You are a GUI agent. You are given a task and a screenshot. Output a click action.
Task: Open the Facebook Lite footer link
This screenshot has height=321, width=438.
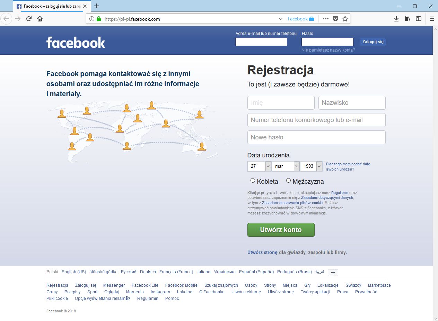[x=145, y=285]
